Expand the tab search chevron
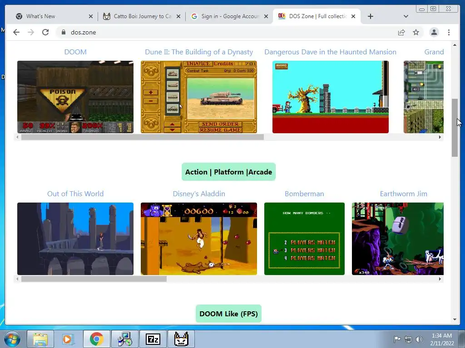Image resolution: width=465 pixels, height=348 pixels. point(406,16)
